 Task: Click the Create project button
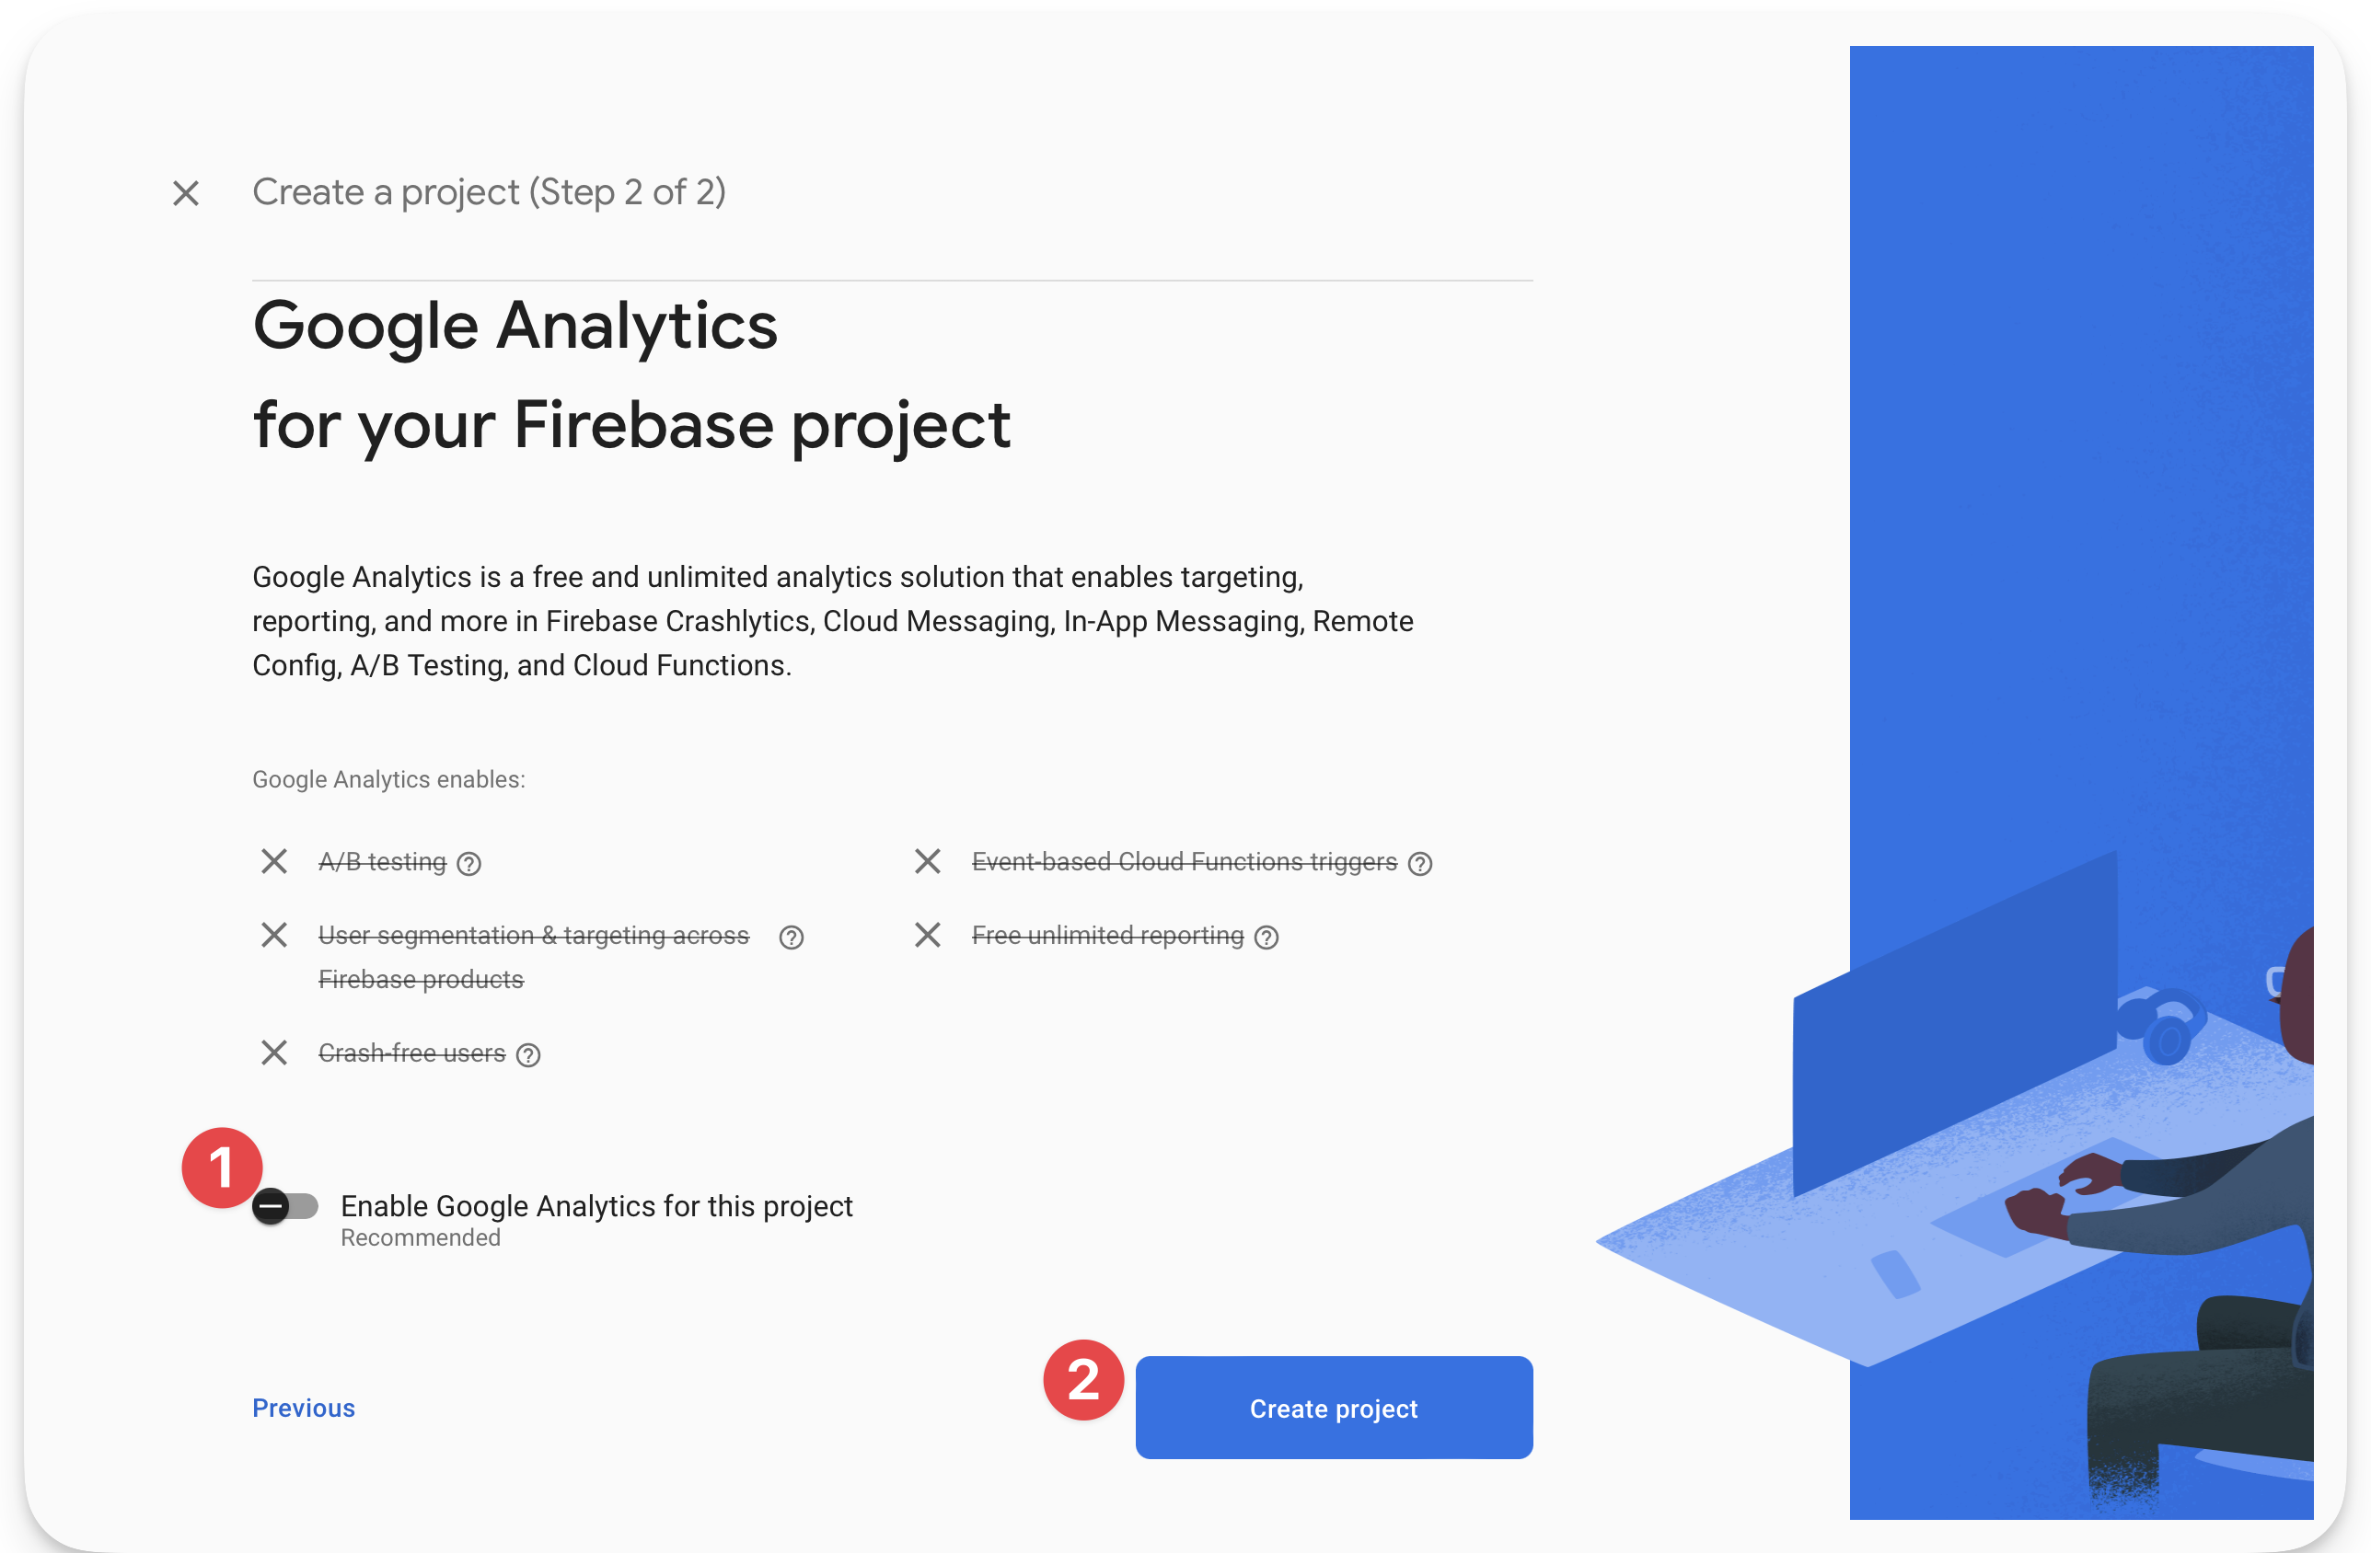click(1334, 1408)
